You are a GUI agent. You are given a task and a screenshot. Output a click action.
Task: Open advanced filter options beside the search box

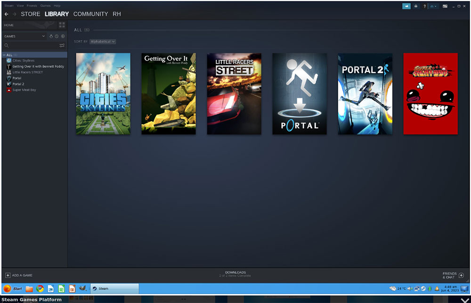point(62,45)
